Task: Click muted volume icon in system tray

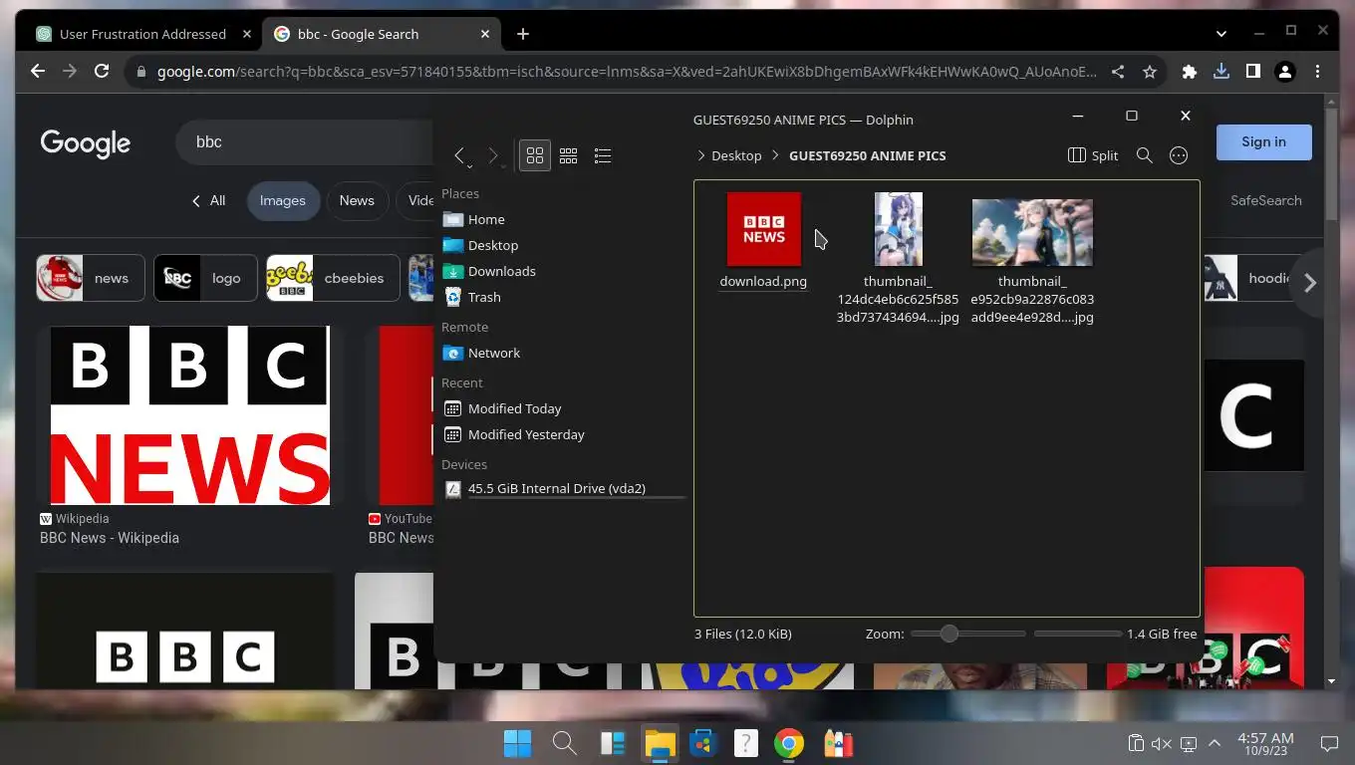Action: coord(1162,743)
